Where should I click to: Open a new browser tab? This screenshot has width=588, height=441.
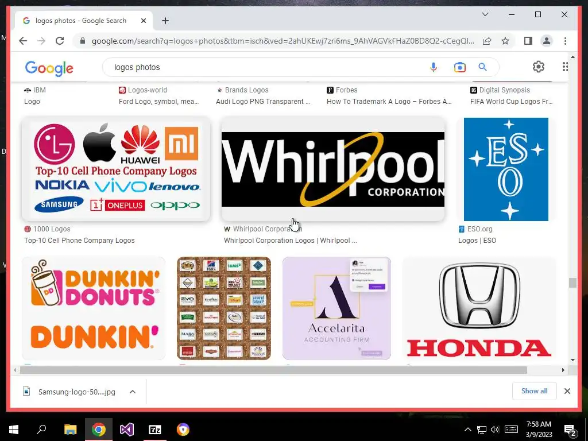pos(165,21)
